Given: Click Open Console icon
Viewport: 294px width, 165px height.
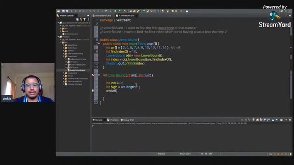Looking at the screenshot, I should pos(281,120).
